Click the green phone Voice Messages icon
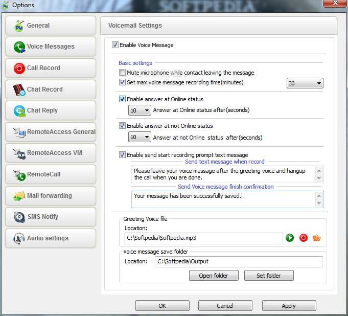Screen dimensions: 348x316 tap(19, 47)
